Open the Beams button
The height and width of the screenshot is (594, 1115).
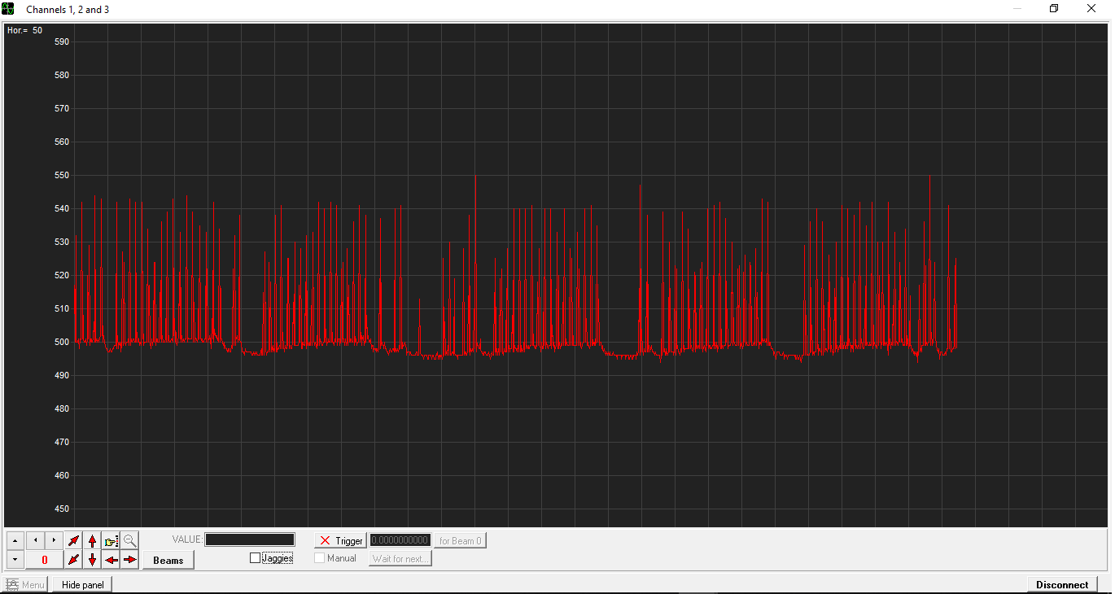[x=168, y=560]
